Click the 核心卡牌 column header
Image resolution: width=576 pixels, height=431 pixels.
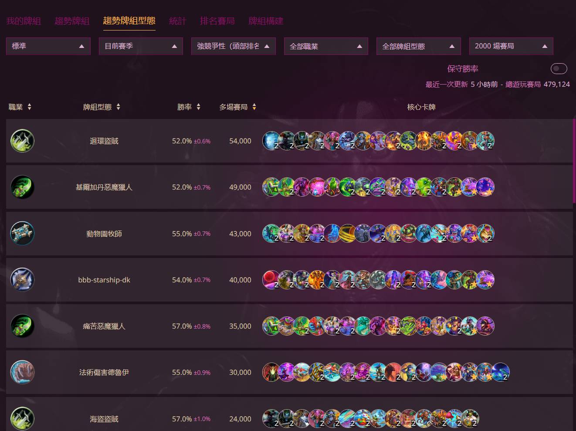(x=421, y=107)
